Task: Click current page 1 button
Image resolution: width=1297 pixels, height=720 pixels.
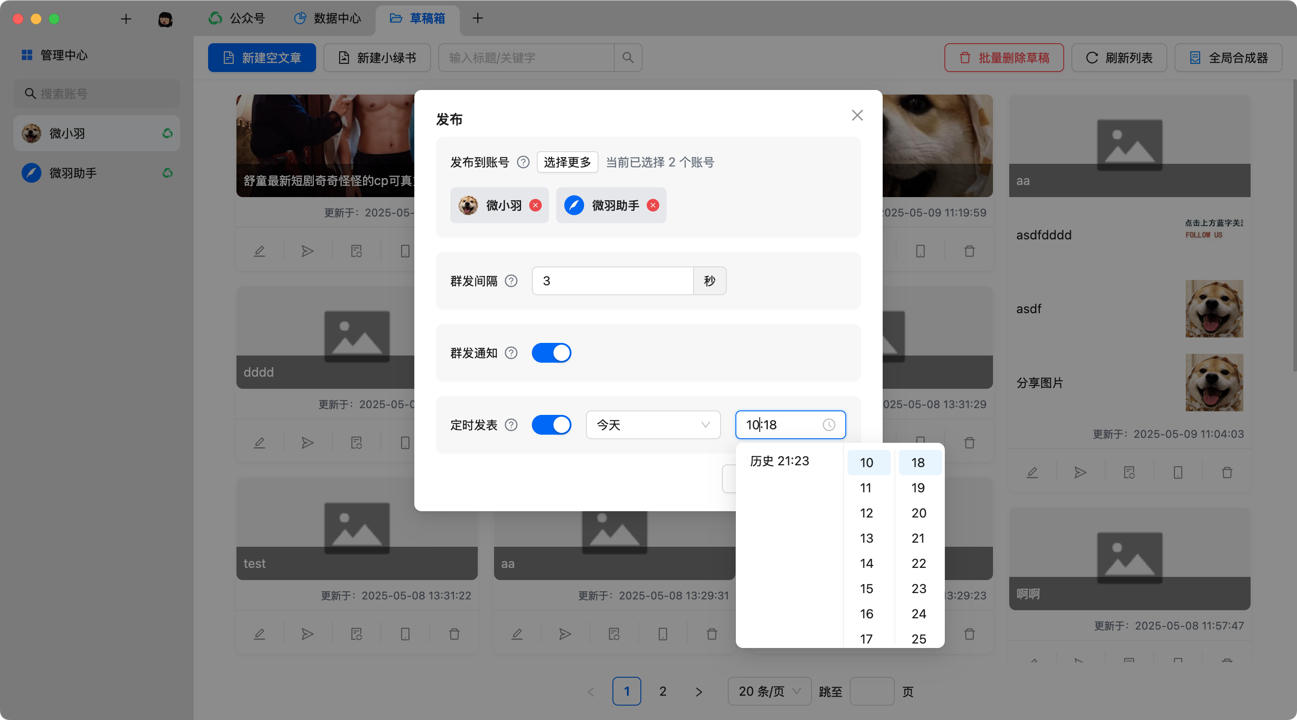Action: click(x=626, y=691)
